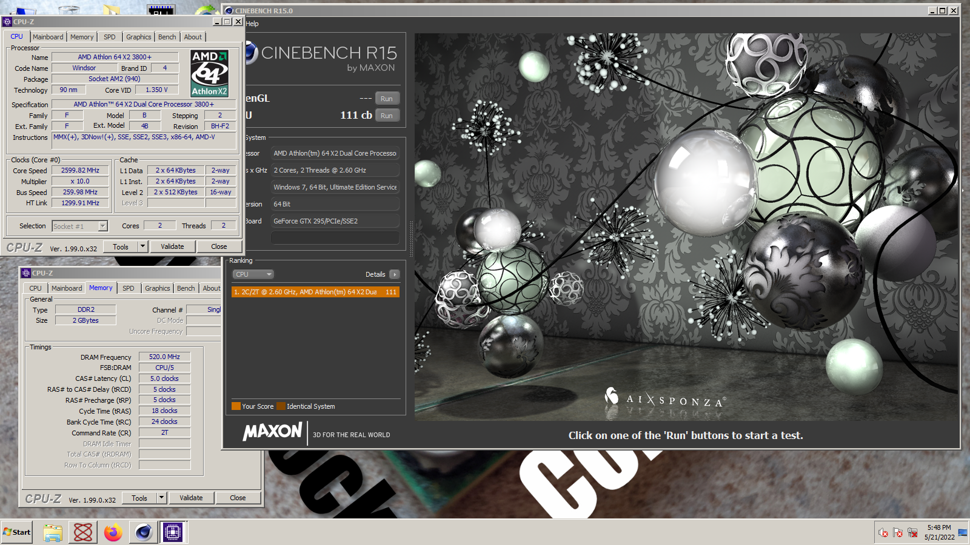Click Tools button in lower CPU-Z window
Image resolution: width=970 pixels, height=545 pixels.
[x=139, y=498]
